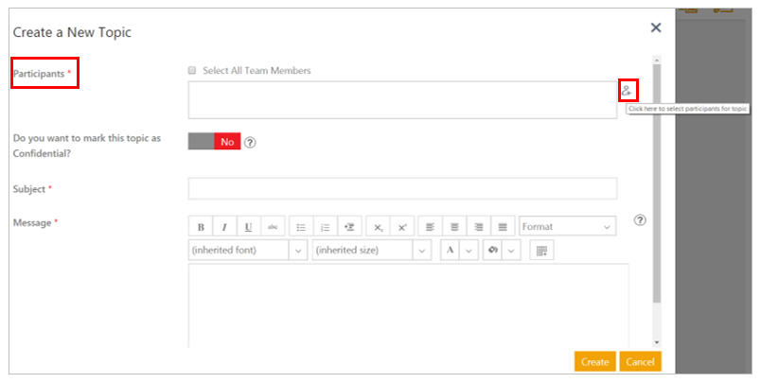Image resolution: width=761 pixels, height=383 pixels.
Task: Expand the inherited size dropdown
Action: click(x=421, y=251)
